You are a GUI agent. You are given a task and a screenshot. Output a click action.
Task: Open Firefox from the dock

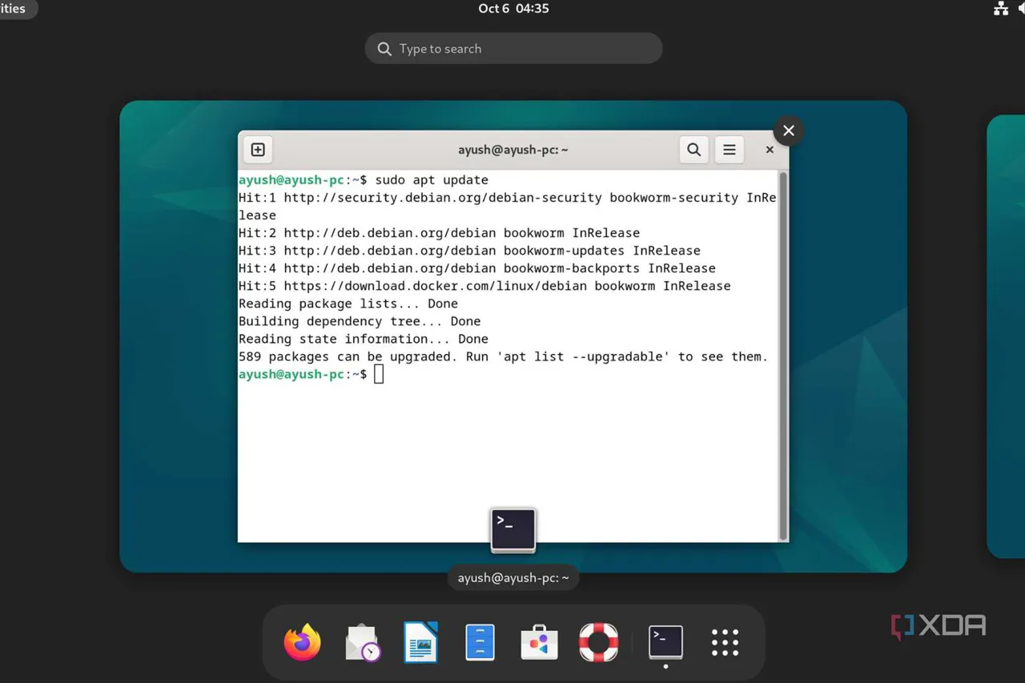pyautogui.click(x=302, y=642)
